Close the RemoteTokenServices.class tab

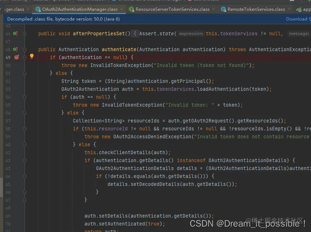click(x=289, y=9)
